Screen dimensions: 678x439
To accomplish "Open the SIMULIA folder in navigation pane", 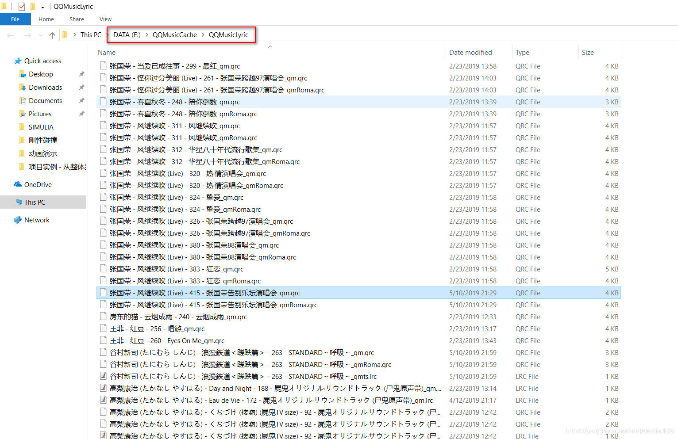I will (x=41, y=127).
